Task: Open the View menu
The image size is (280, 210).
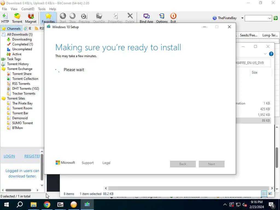Action: pyautogui.click(x=14, y=9)
